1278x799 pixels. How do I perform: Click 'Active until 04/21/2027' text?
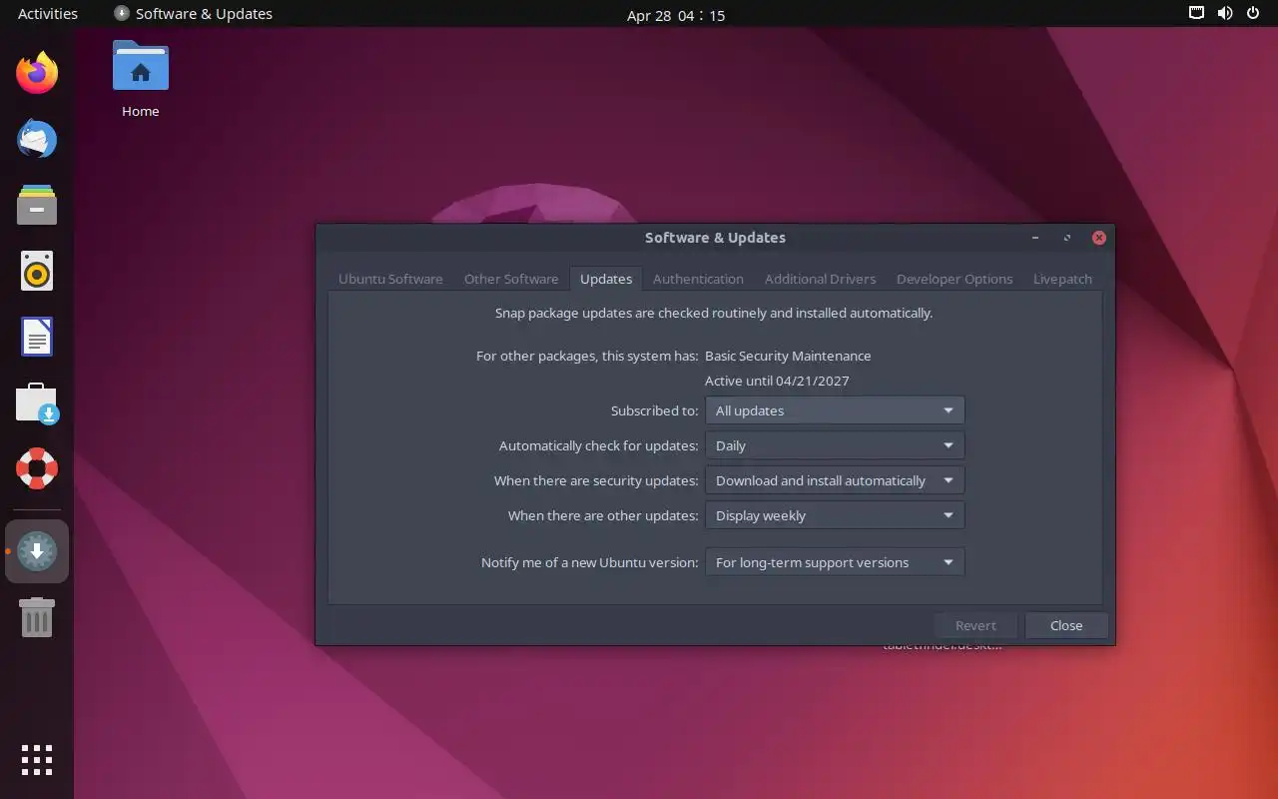pyautogui.click(x=777, y=381)
